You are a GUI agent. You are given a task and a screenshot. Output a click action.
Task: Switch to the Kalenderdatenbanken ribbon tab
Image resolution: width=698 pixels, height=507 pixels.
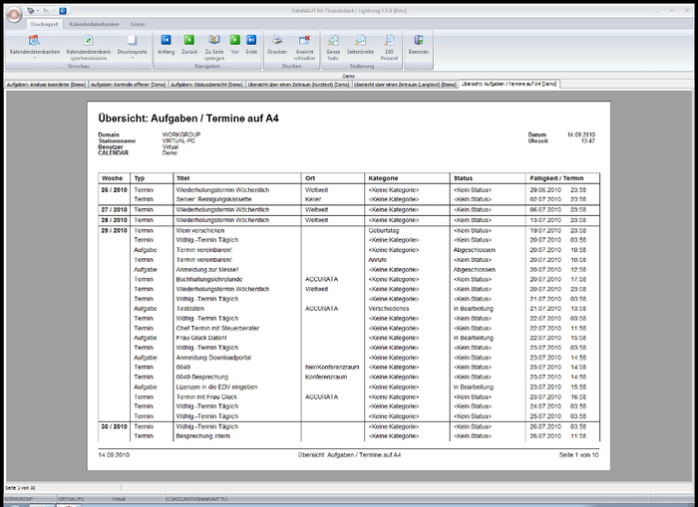click(x=95, y=24)
